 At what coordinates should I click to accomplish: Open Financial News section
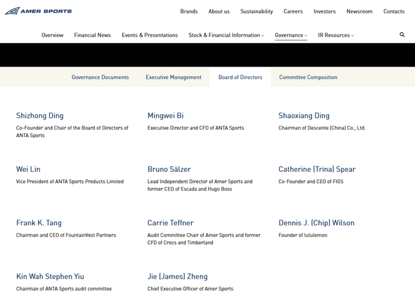(92, 35)
